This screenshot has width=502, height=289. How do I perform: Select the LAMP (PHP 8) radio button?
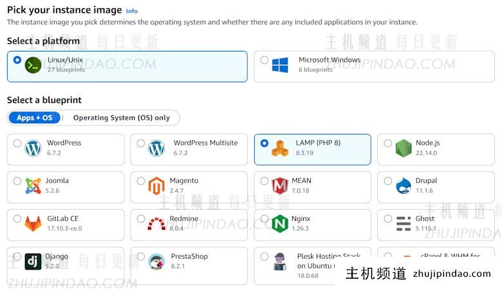(x=264, y=143)
